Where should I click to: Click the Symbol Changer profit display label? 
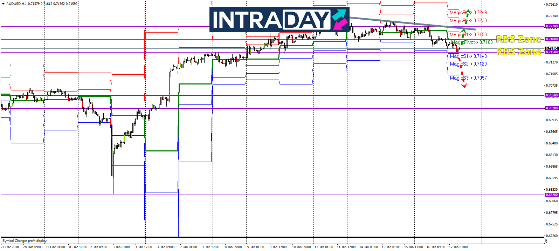25,241
